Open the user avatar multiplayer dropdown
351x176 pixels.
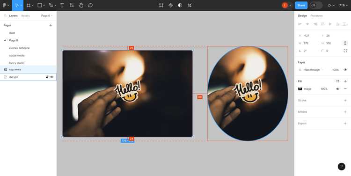pyautogui.click(x=290, y=5)
